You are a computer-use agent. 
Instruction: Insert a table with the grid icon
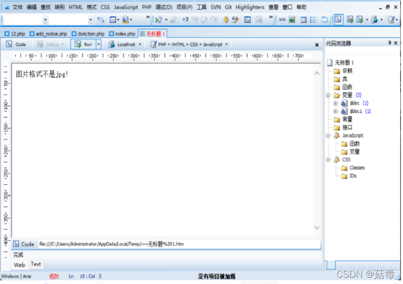pos(303,19)
